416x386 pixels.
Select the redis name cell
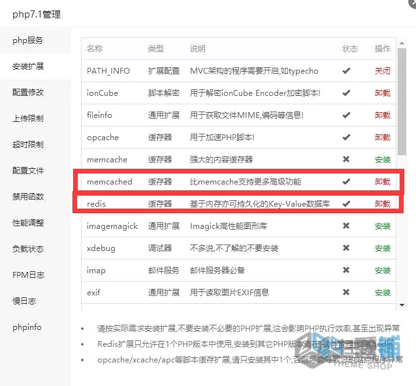(96, 203)
